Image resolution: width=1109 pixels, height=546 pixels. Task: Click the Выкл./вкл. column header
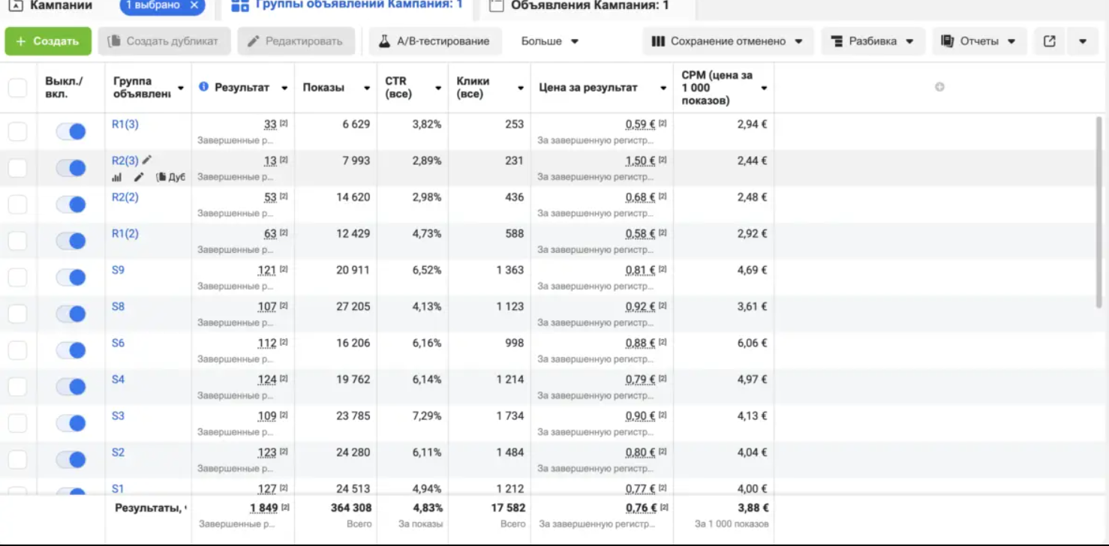[65, 88]
